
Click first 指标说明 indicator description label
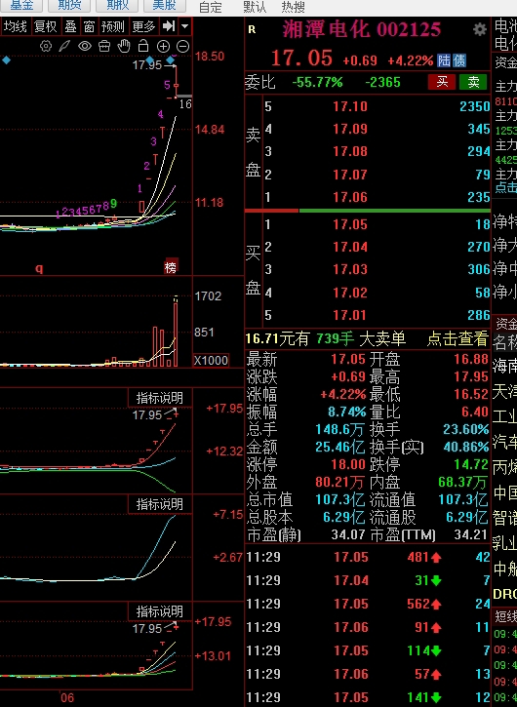160,398
